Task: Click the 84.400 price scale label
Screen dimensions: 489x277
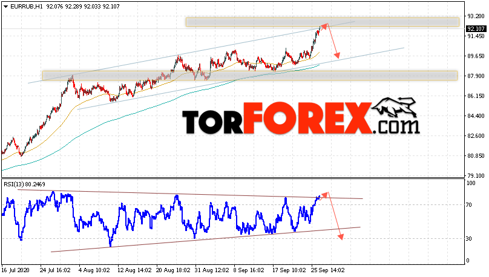Action: coord(476,116)
